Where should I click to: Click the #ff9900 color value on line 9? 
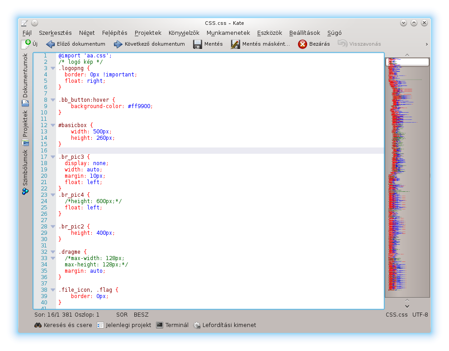139,106
